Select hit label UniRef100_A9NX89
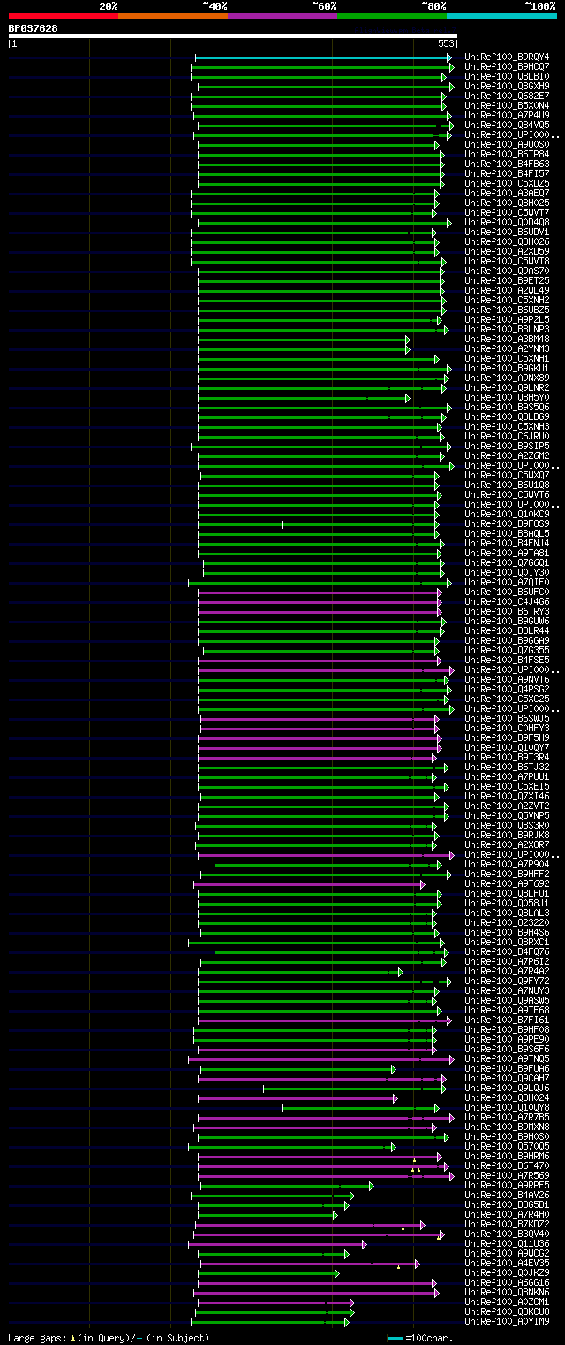The width and height of the screenshot is (565, 1345). coord(507,378)
